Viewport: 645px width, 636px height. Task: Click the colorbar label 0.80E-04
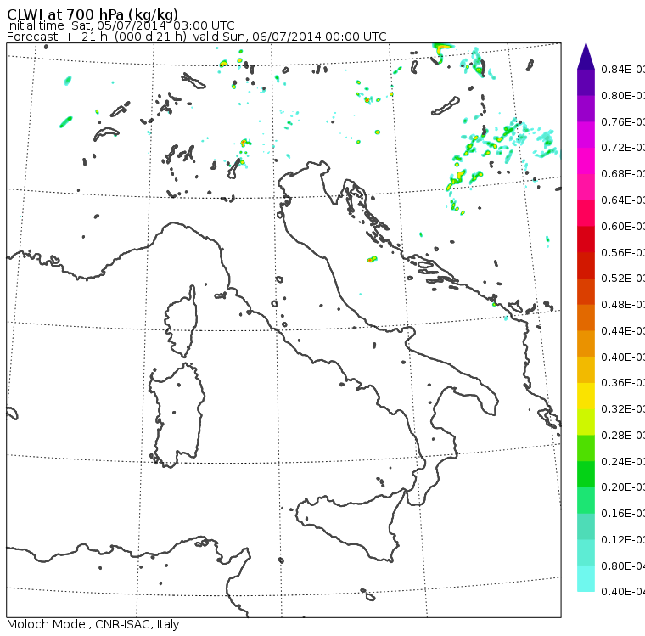coord(623,566)
